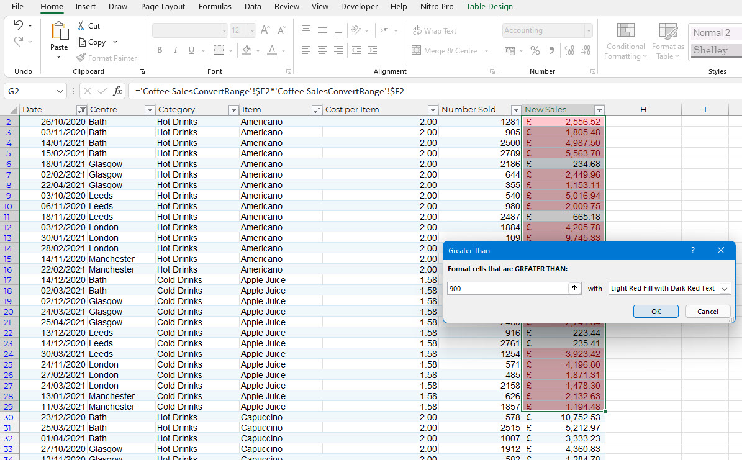Click Cancel in Greater Than dialog

(707, 312)
